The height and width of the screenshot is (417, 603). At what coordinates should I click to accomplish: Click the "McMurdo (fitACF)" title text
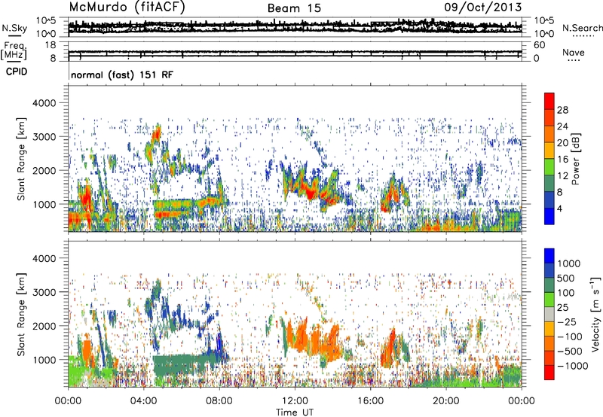[x=127, y=7]
